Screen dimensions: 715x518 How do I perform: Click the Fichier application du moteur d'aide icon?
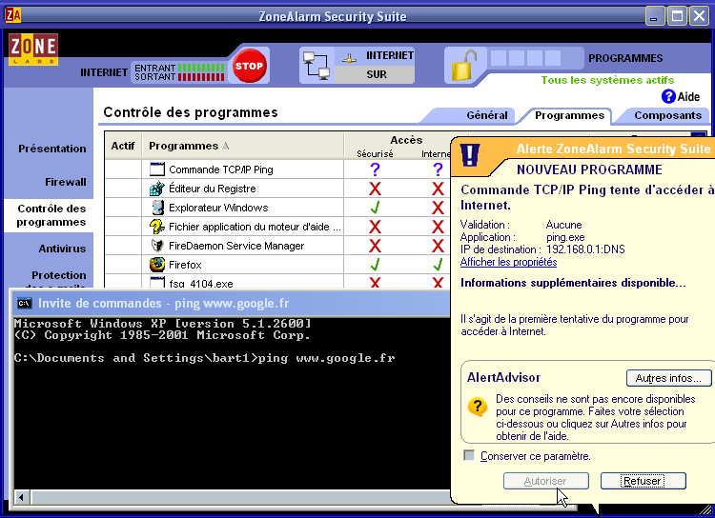click(157, 227)
